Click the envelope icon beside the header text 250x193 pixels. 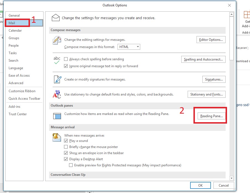point(56,17)
